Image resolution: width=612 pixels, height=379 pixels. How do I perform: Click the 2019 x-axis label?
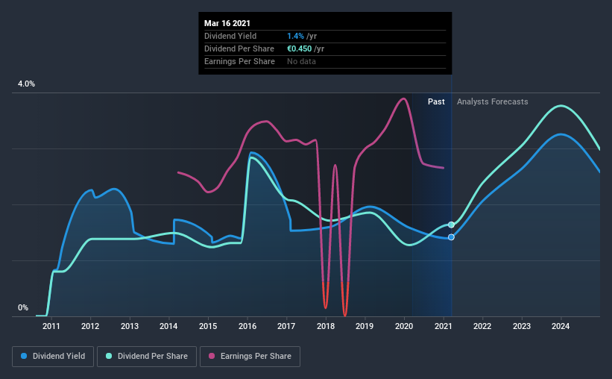[365, 326]
